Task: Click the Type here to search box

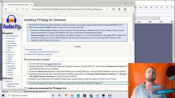Action: pyautogui.click(x=28, y=96)
